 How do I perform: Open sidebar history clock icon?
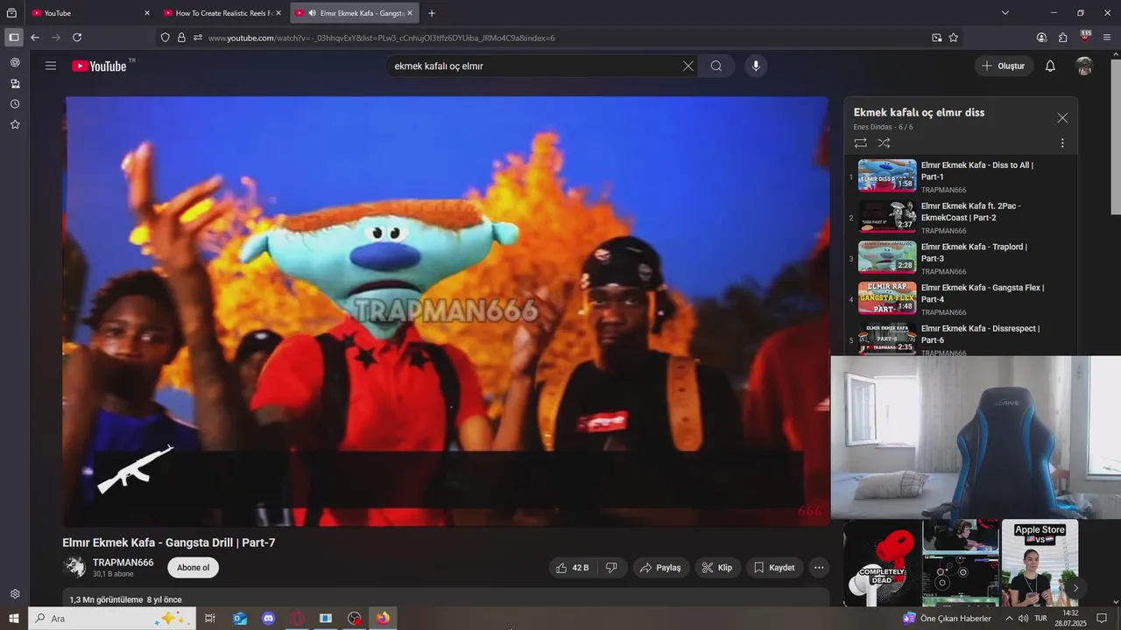click(x=15, y=104)
